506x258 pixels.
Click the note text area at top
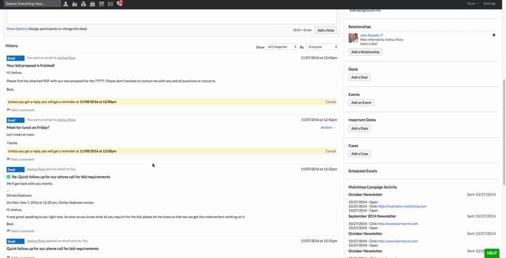point(172,16)
